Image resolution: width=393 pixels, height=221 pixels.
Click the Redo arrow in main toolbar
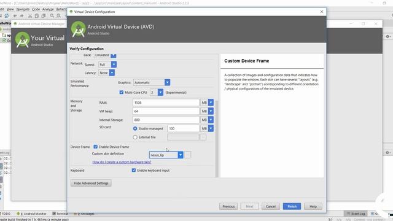pos(22,16)
